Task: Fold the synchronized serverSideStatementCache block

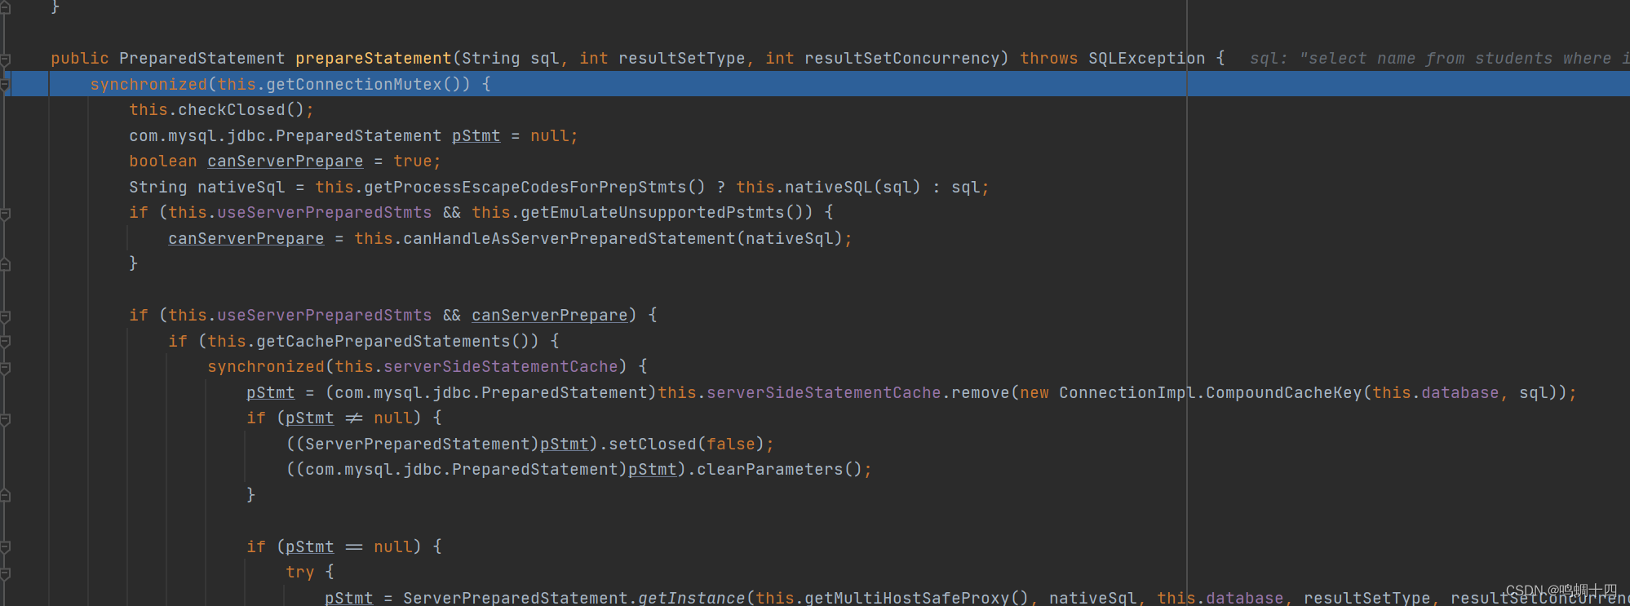Action: tap(5, 367)
